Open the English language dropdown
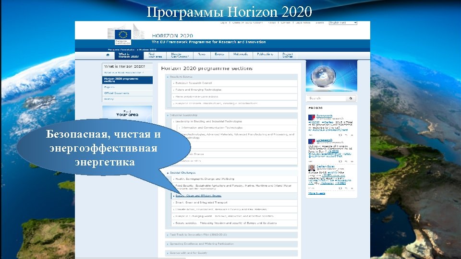 343,23
